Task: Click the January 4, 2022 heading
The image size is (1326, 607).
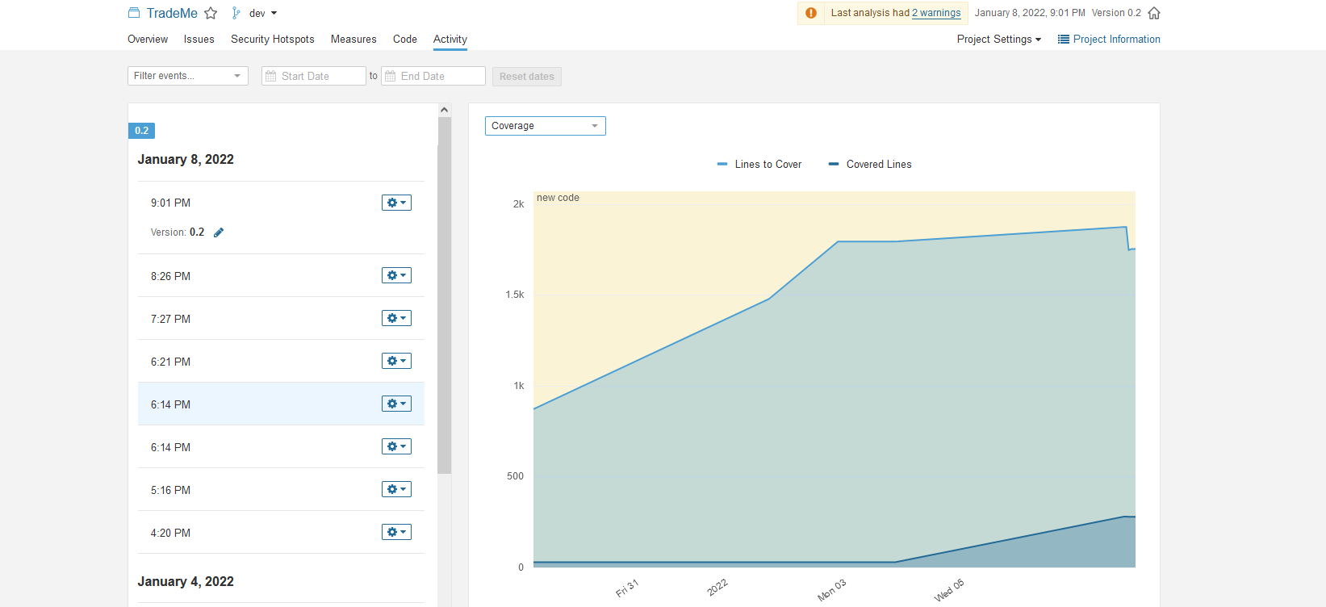Action: coord(186,582)
